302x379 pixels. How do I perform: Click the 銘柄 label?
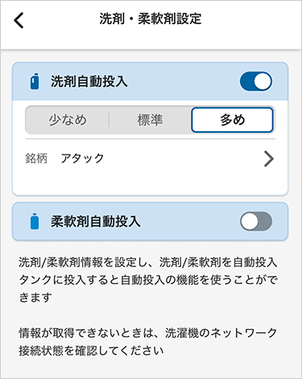point(36,159)
